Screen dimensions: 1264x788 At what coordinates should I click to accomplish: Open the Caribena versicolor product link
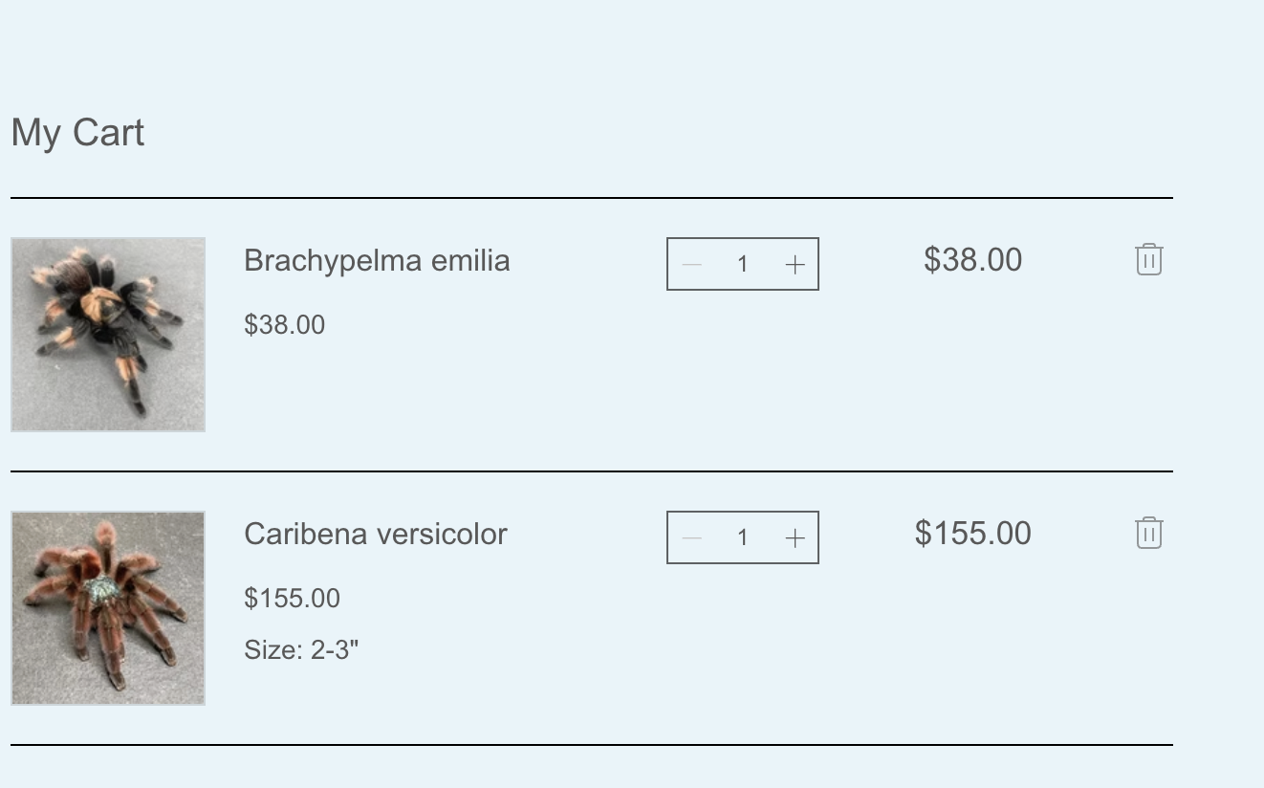coord(376,534)
